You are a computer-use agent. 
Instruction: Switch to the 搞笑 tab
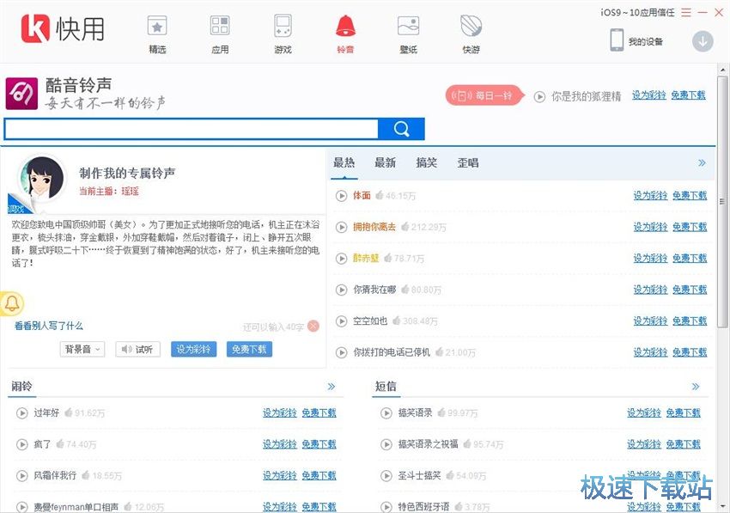click(x=427, y=162)
